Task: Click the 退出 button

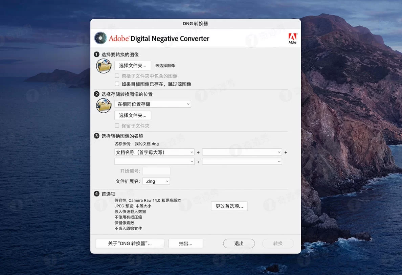Action: [x=239, y=244]
